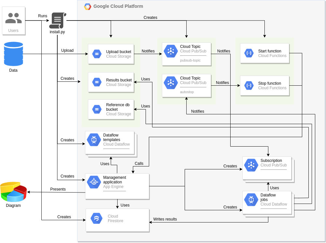Select the Start function label

[x=270, y=51]
